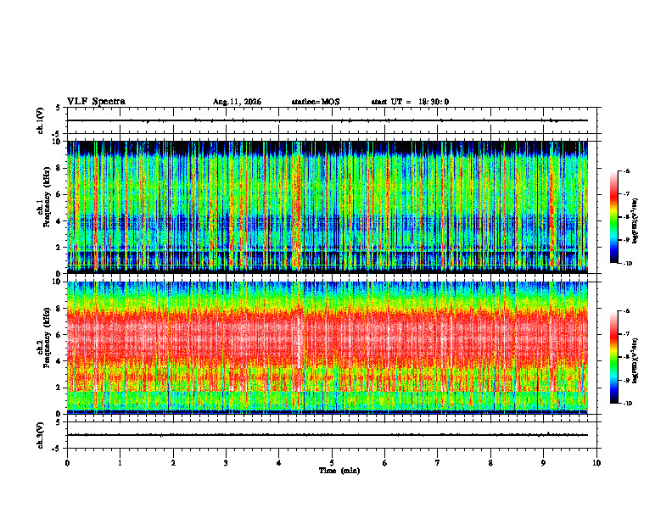Image resolution: width=672 pixels, height=519 pixels.
Task: Click the 10 tick on time axis
Action: pyautogui.click(x=596, y=463)
